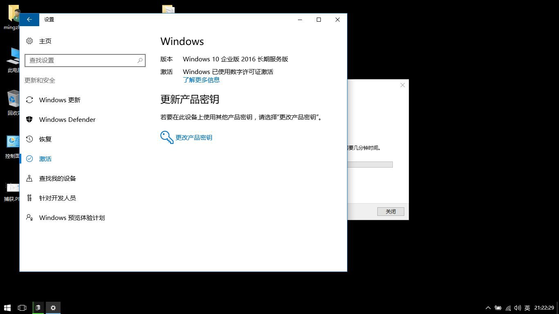The image size is (559, 314).
Task: Click 更改产品密钥 link text
Action: tap(194, 138)
